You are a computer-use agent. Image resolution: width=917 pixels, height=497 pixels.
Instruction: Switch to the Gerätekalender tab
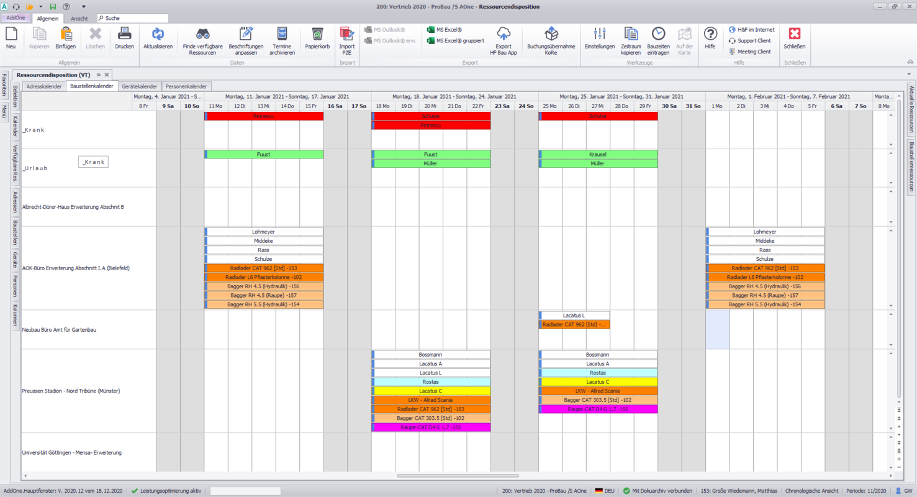(140, 86)
